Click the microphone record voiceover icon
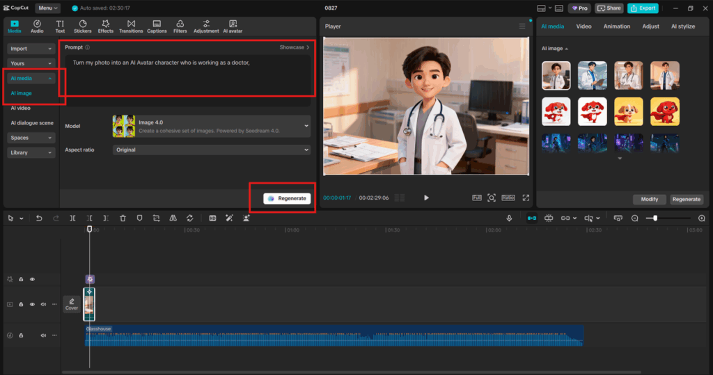713x375 pixels. (509, 218)
